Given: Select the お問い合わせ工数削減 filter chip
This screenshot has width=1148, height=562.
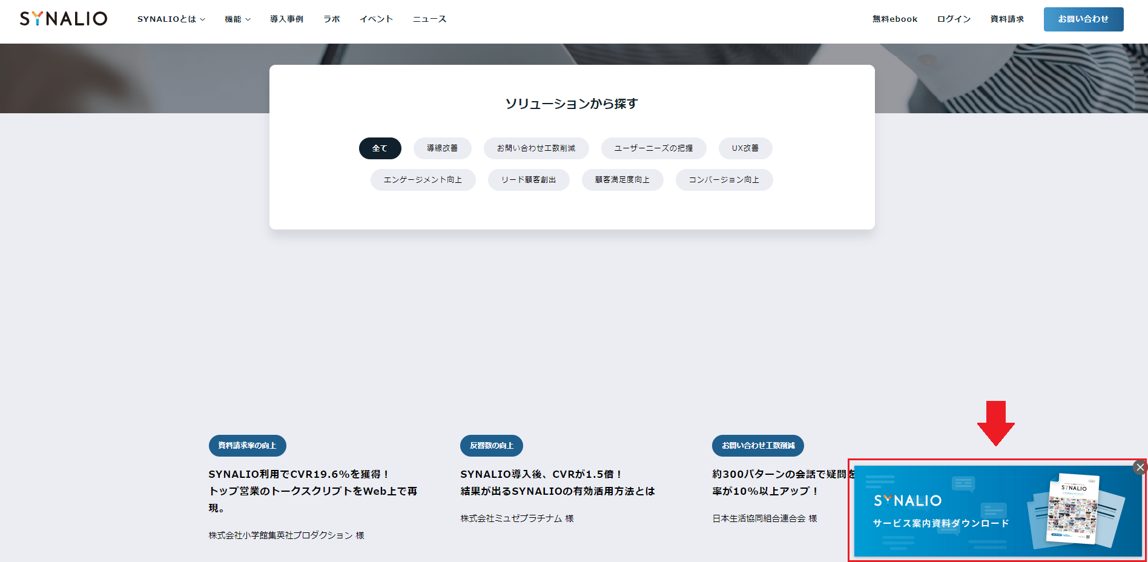Looking at the screenshot, I should click(x=536, y=148).
